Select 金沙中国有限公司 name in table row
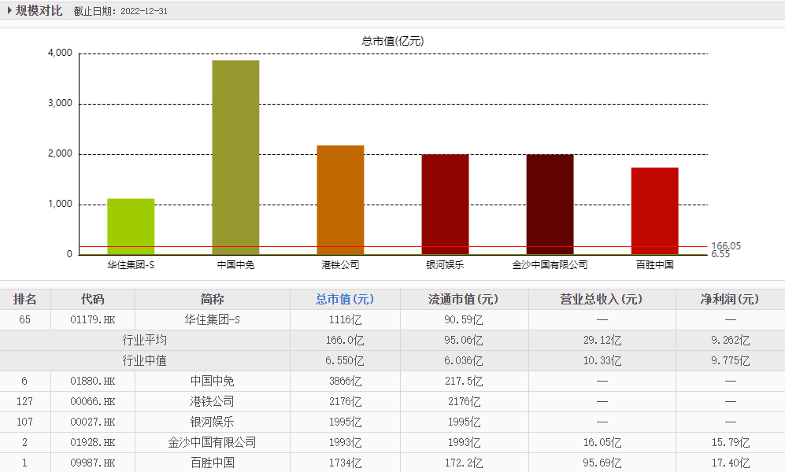The width and height of the screenshot is (785, 472). point(213,442)
